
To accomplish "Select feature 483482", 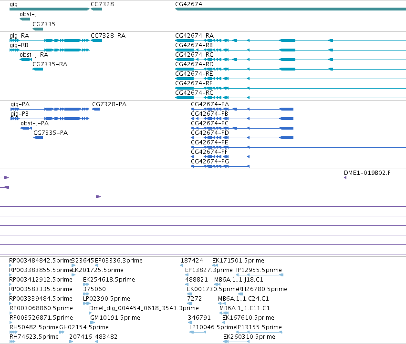I will coord(106,337).
